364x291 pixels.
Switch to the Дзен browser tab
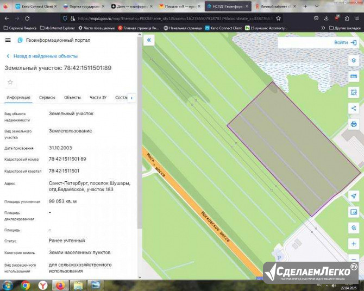coord(131,7)
